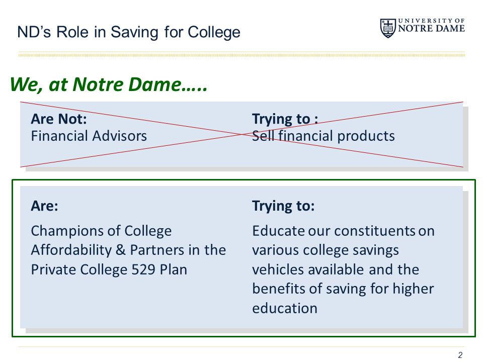The width and height of the screenshot is (483, 362).
Task: Click the Affordability & Partners in the line
Action: tap(128, 250)
